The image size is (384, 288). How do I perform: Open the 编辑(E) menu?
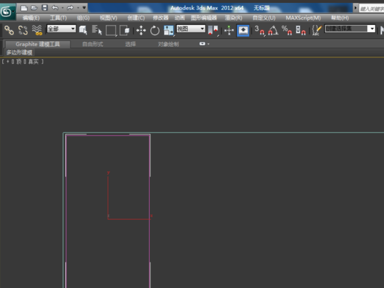(x=31, y=18)
